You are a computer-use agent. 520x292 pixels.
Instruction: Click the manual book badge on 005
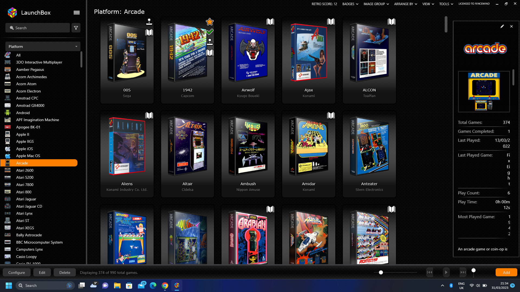[x=149, y=32]
